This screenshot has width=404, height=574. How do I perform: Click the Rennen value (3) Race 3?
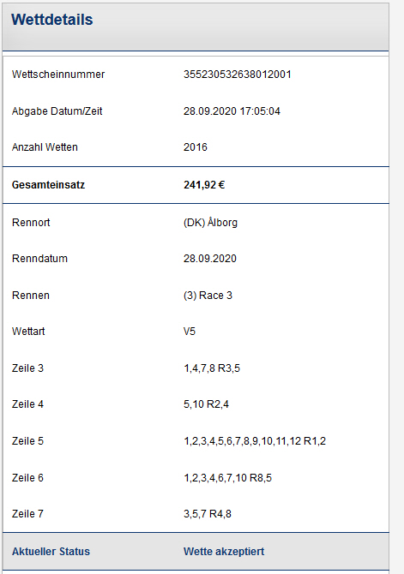tap(208, 296)
